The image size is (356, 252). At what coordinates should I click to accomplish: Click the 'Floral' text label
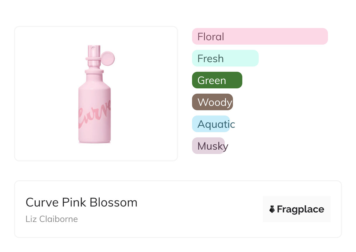click(x=211, y=37)
